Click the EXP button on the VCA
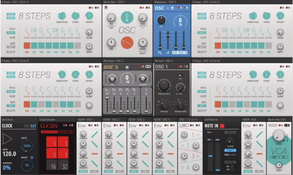 point(274,157)
